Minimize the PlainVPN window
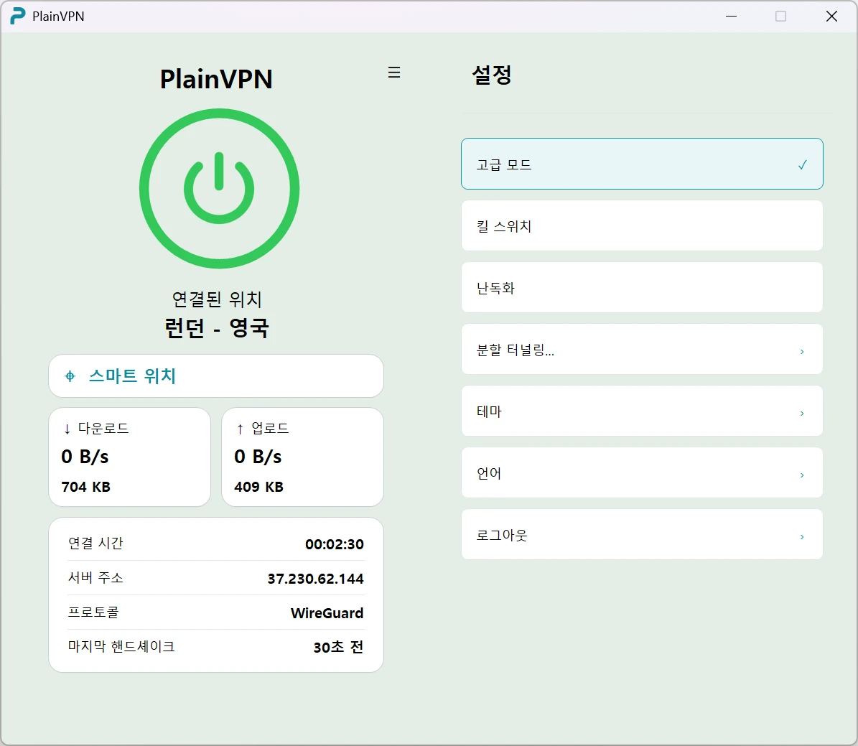This screenshot has height=746, width=858. [731, 17]
